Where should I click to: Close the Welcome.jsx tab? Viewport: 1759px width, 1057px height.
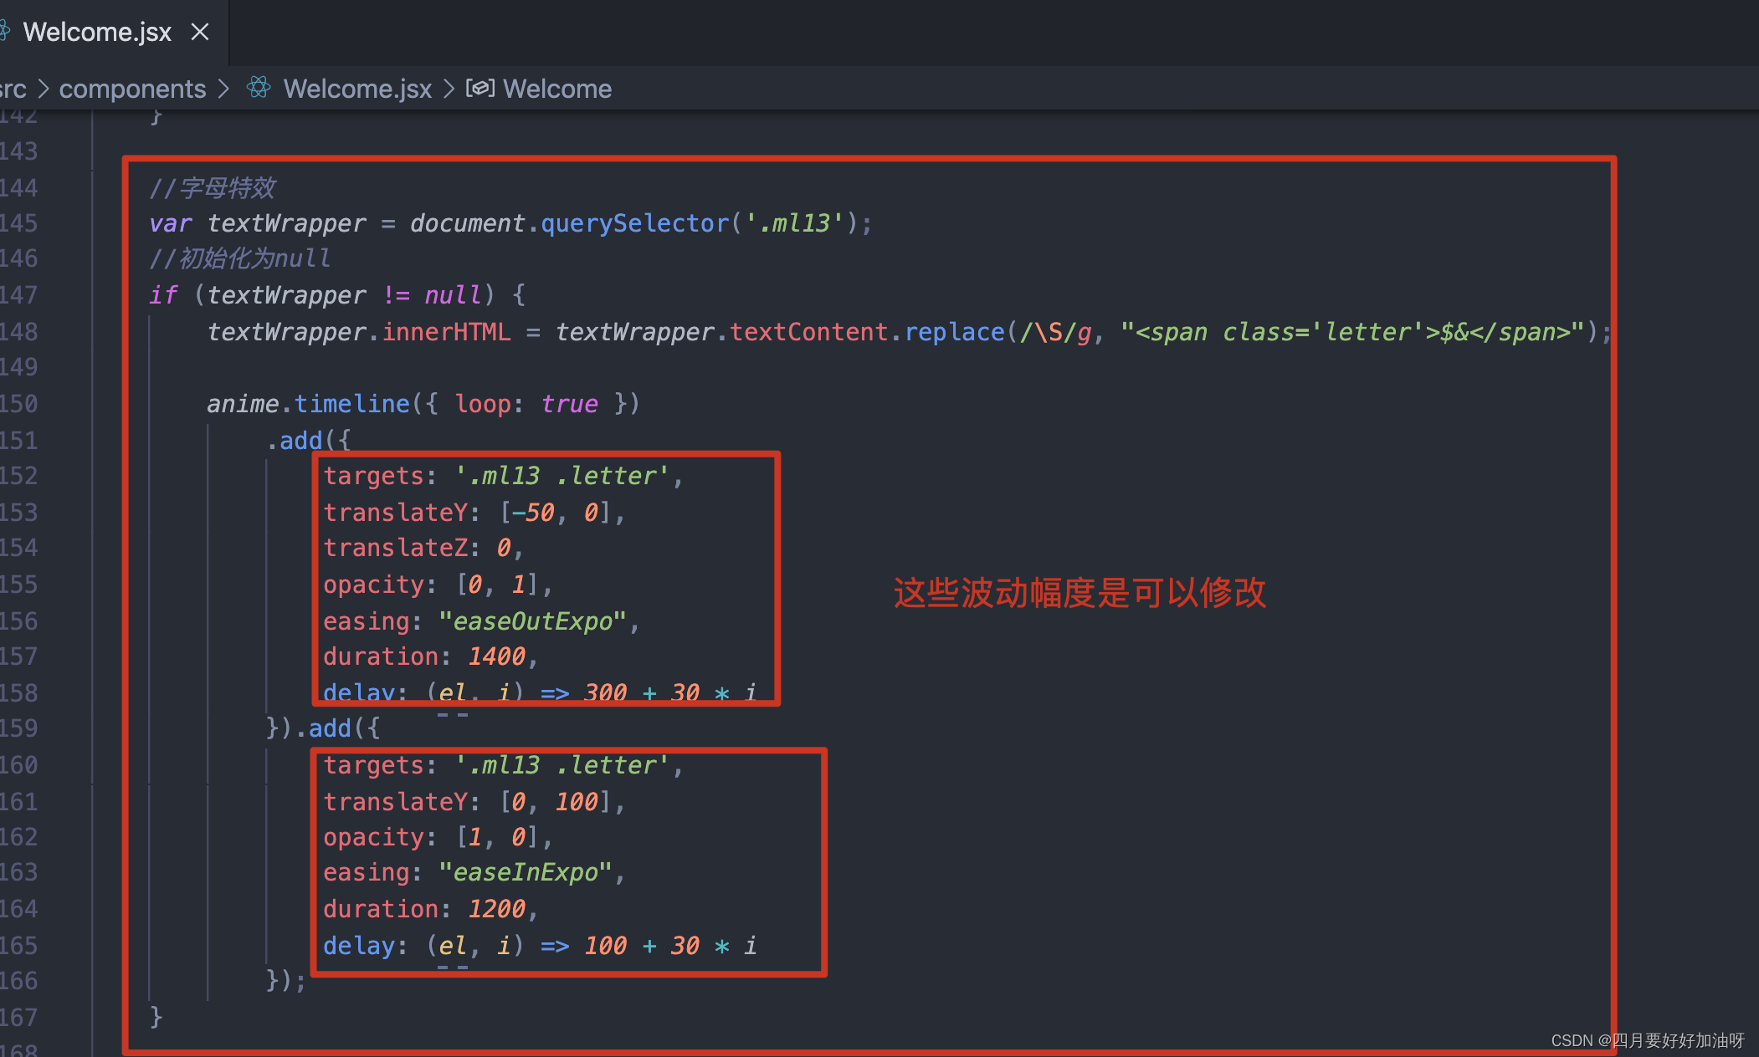(x=199, y=32)
